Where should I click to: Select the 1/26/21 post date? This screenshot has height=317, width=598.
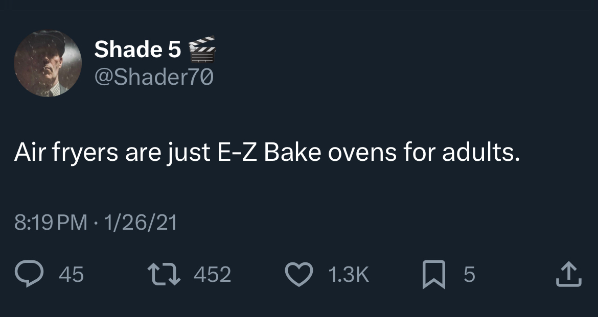pyautogui.click(x=140, y=223)
